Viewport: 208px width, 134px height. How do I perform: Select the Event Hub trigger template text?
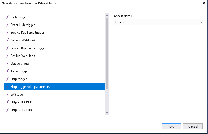click(x=23, y=25)
